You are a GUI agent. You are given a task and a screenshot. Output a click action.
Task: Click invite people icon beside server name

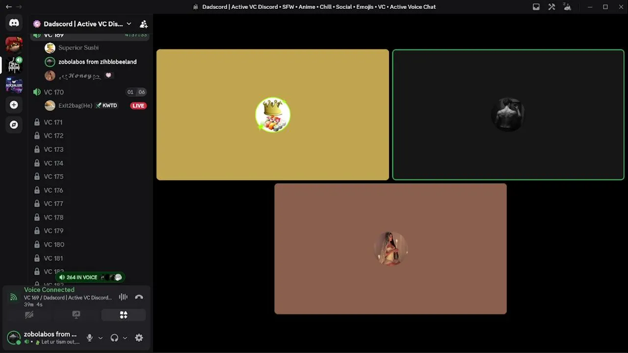pos(144,24)
